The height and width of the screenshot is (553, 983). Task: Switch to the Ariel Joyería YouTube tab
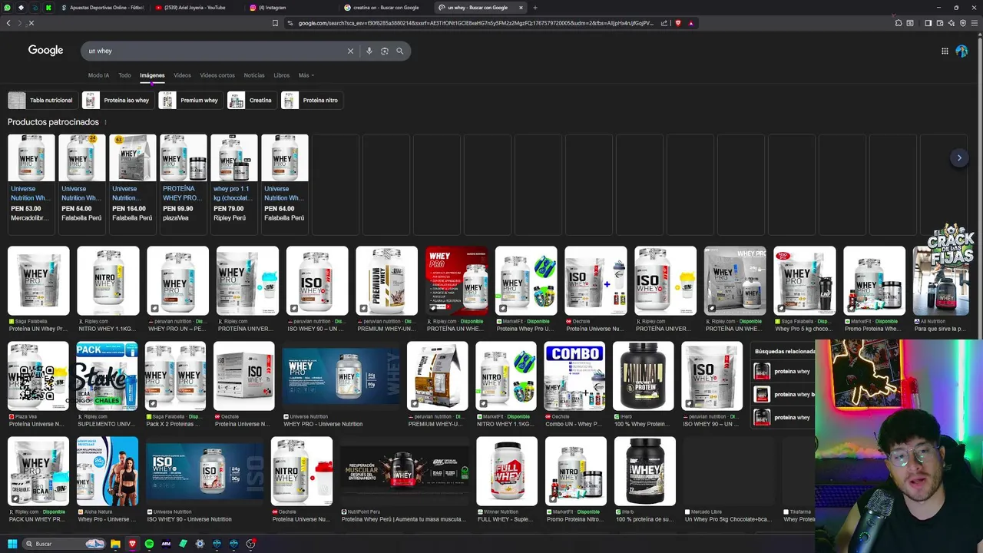(196, 8)
